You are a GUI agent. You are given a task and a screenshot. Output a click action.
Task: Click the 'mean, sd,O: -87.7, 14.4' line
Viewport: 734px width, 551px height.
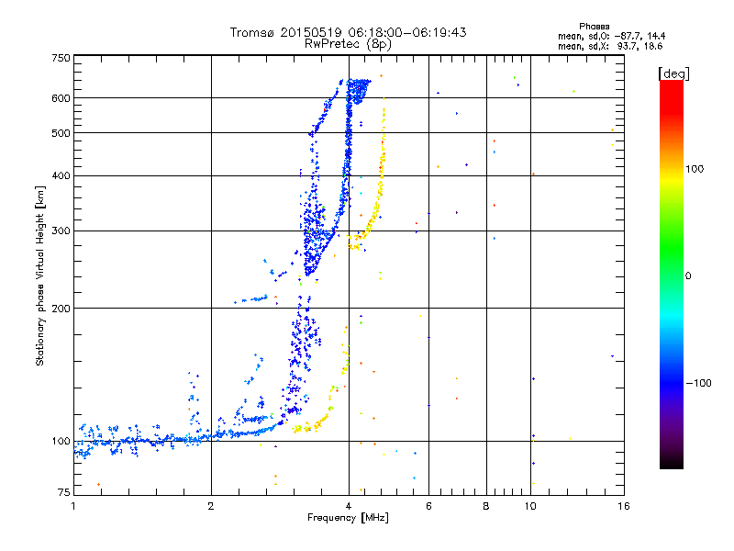click(611, 36)
